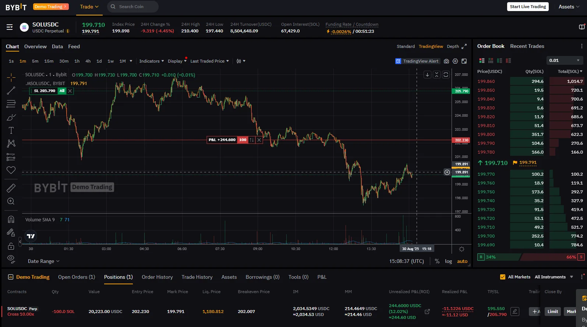Screen dimensions: 587x327
Task: Select the 15m timeframe
Action: (x=49, y=61)
